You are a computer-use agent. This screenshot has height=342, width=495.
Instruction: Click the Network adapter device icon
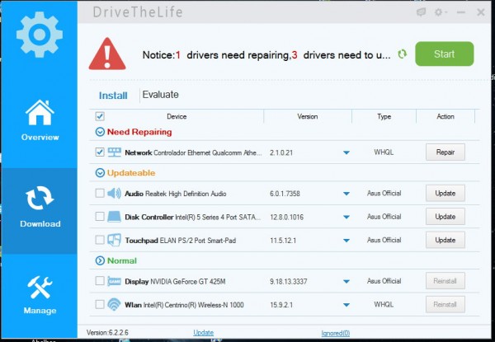pyautogui.click(x=114, y=152)
